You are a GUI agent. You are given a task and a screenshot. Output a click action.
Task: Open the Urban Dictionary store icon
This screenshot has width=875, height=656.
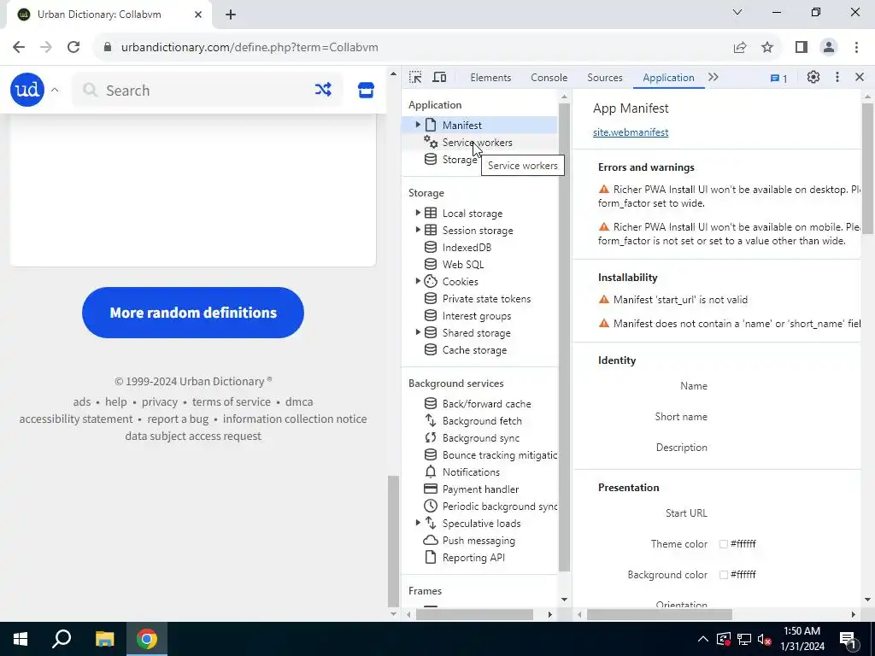tap(366, 90)
